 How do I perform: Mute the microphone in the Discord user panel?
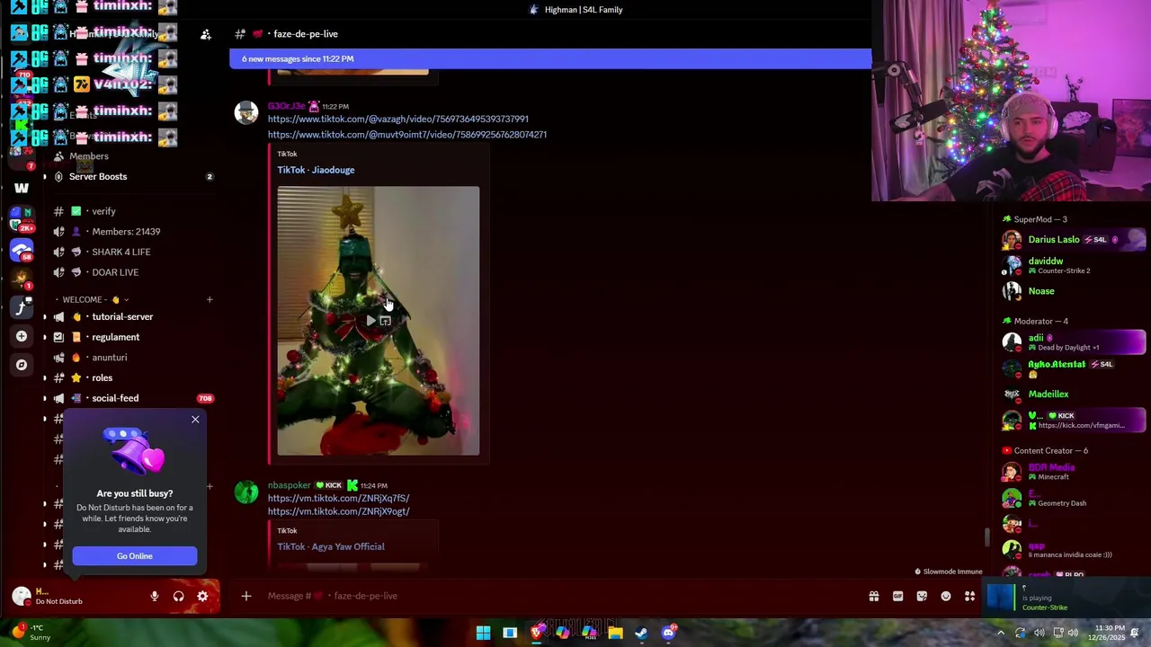[155, 596]
